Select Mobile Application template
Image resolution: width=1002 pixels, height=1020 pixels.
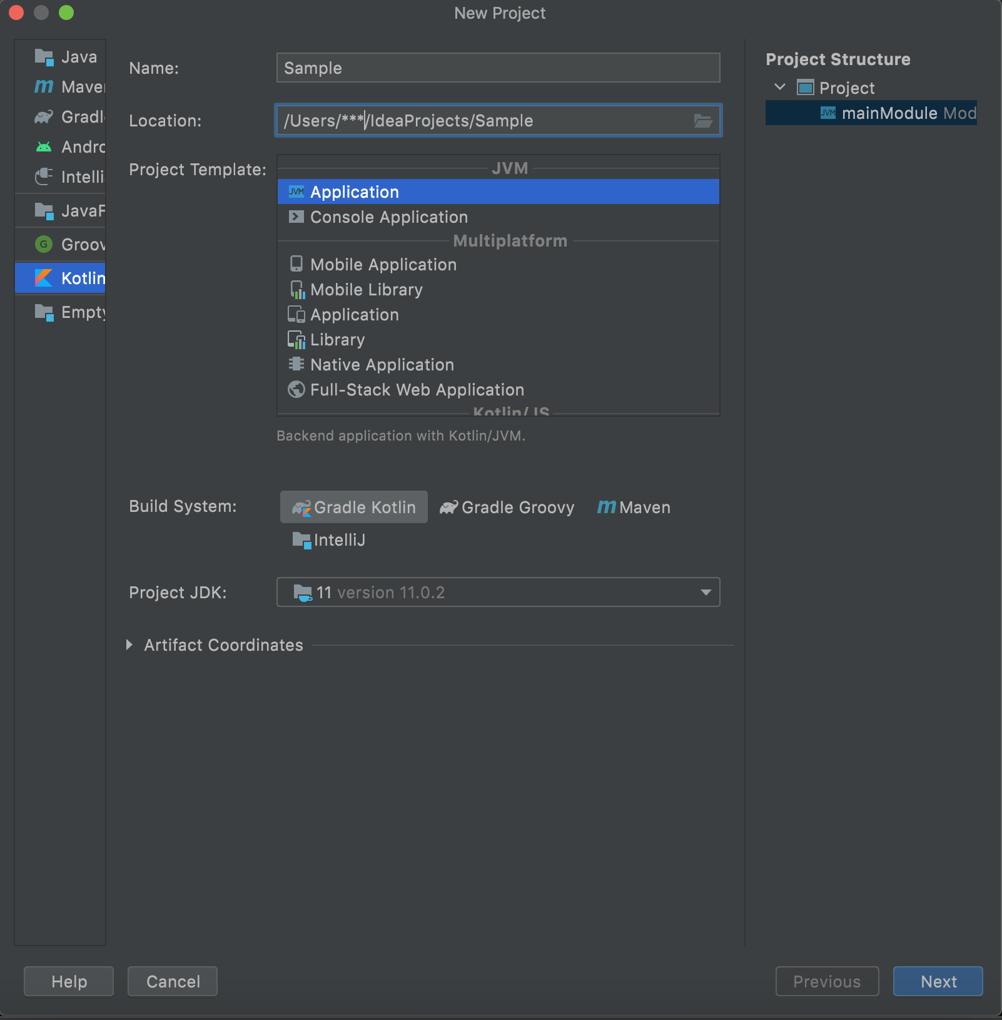(498, 264)
